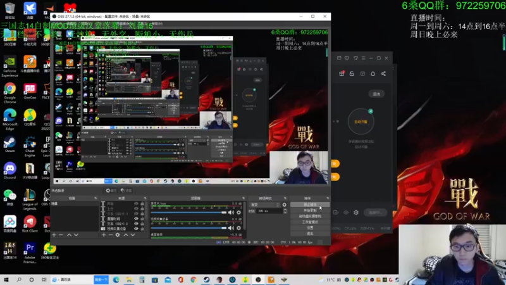Click the 退出 button in OBS controls
Image resolution: width=506 pixels, height=285 pixels.
point(310,233)
